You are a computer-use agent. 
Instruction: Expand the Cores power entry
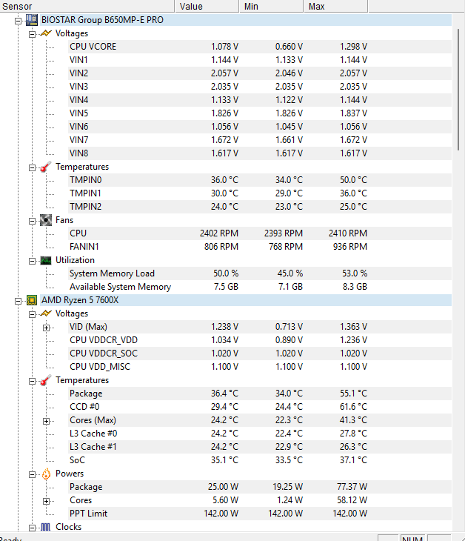46,500
